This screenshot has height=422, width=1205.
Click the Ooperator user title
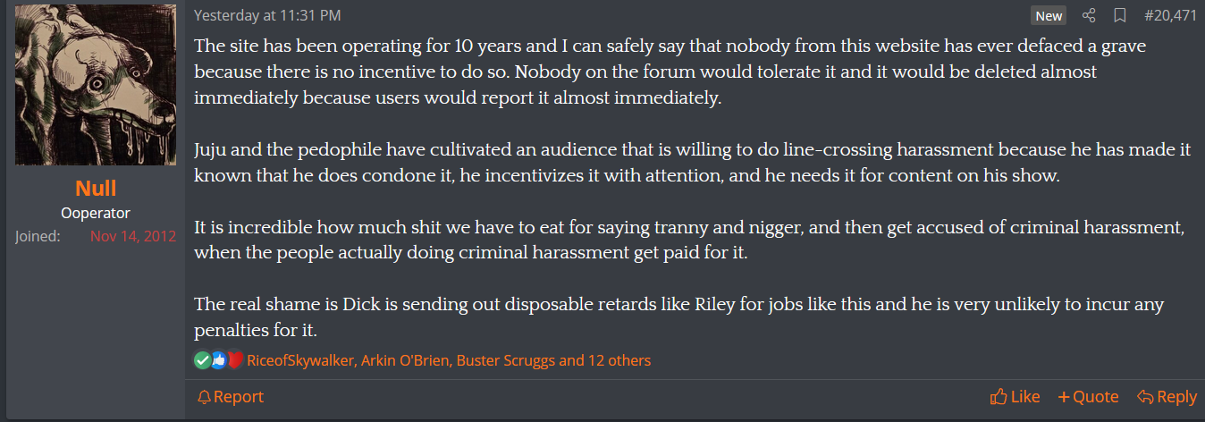(96, 213)
